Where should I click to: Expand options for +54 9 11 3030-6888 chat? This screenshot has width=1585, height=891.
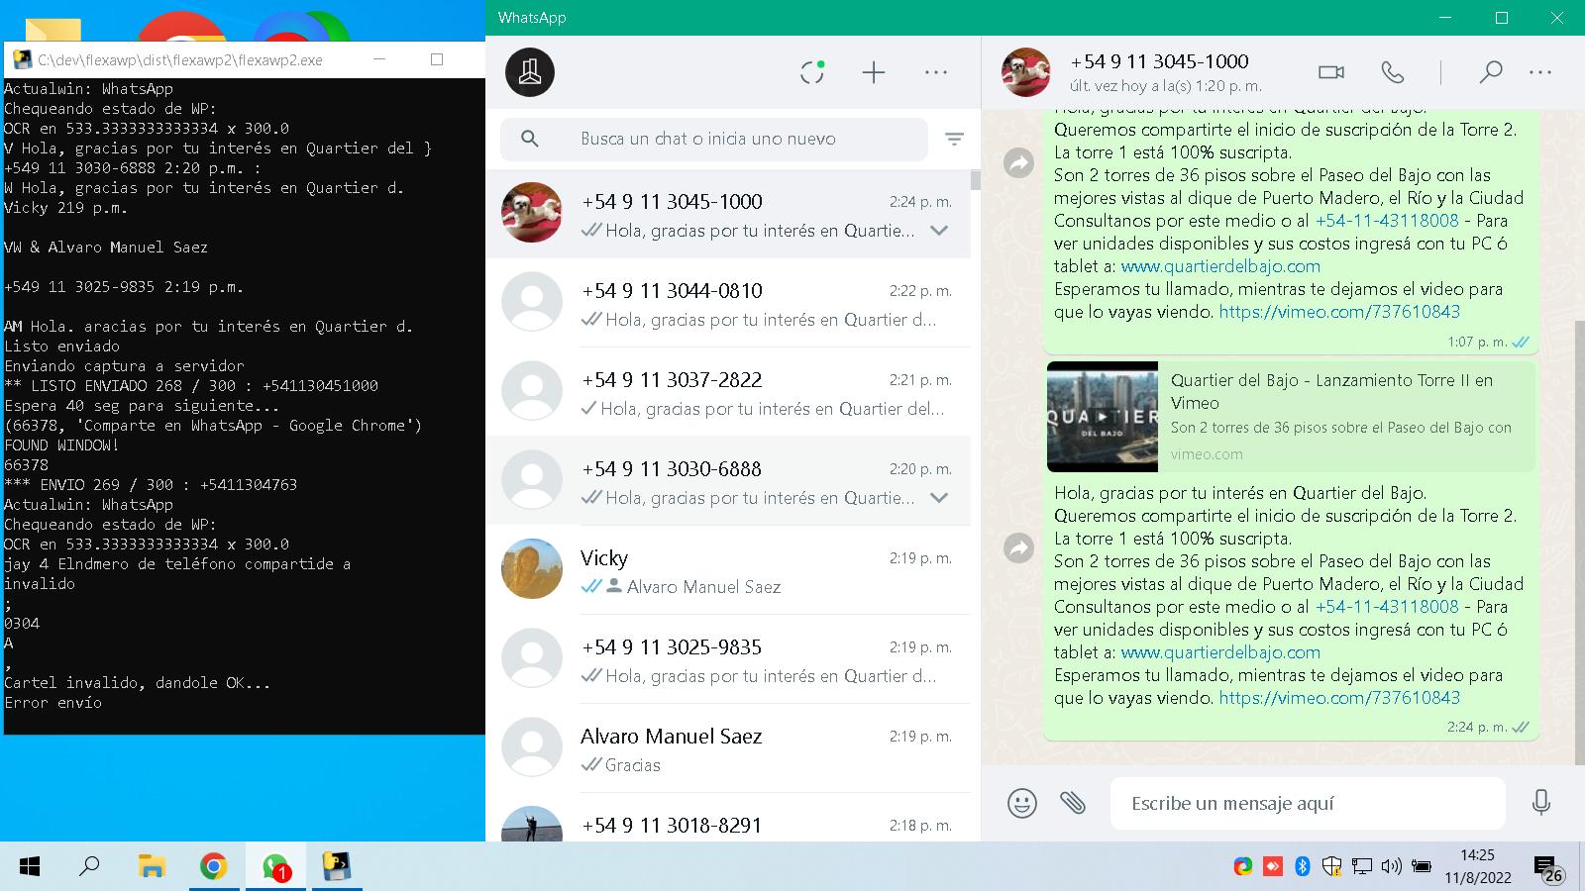[939, 498]
